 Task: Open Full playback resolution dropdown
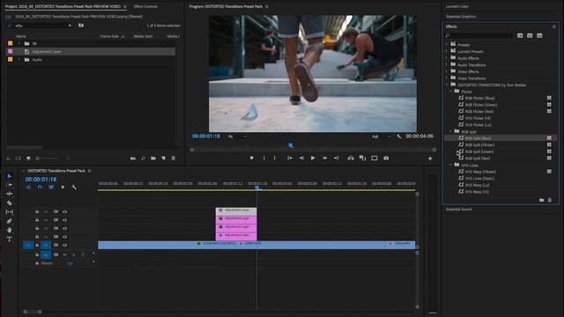(x=382, y=136)
